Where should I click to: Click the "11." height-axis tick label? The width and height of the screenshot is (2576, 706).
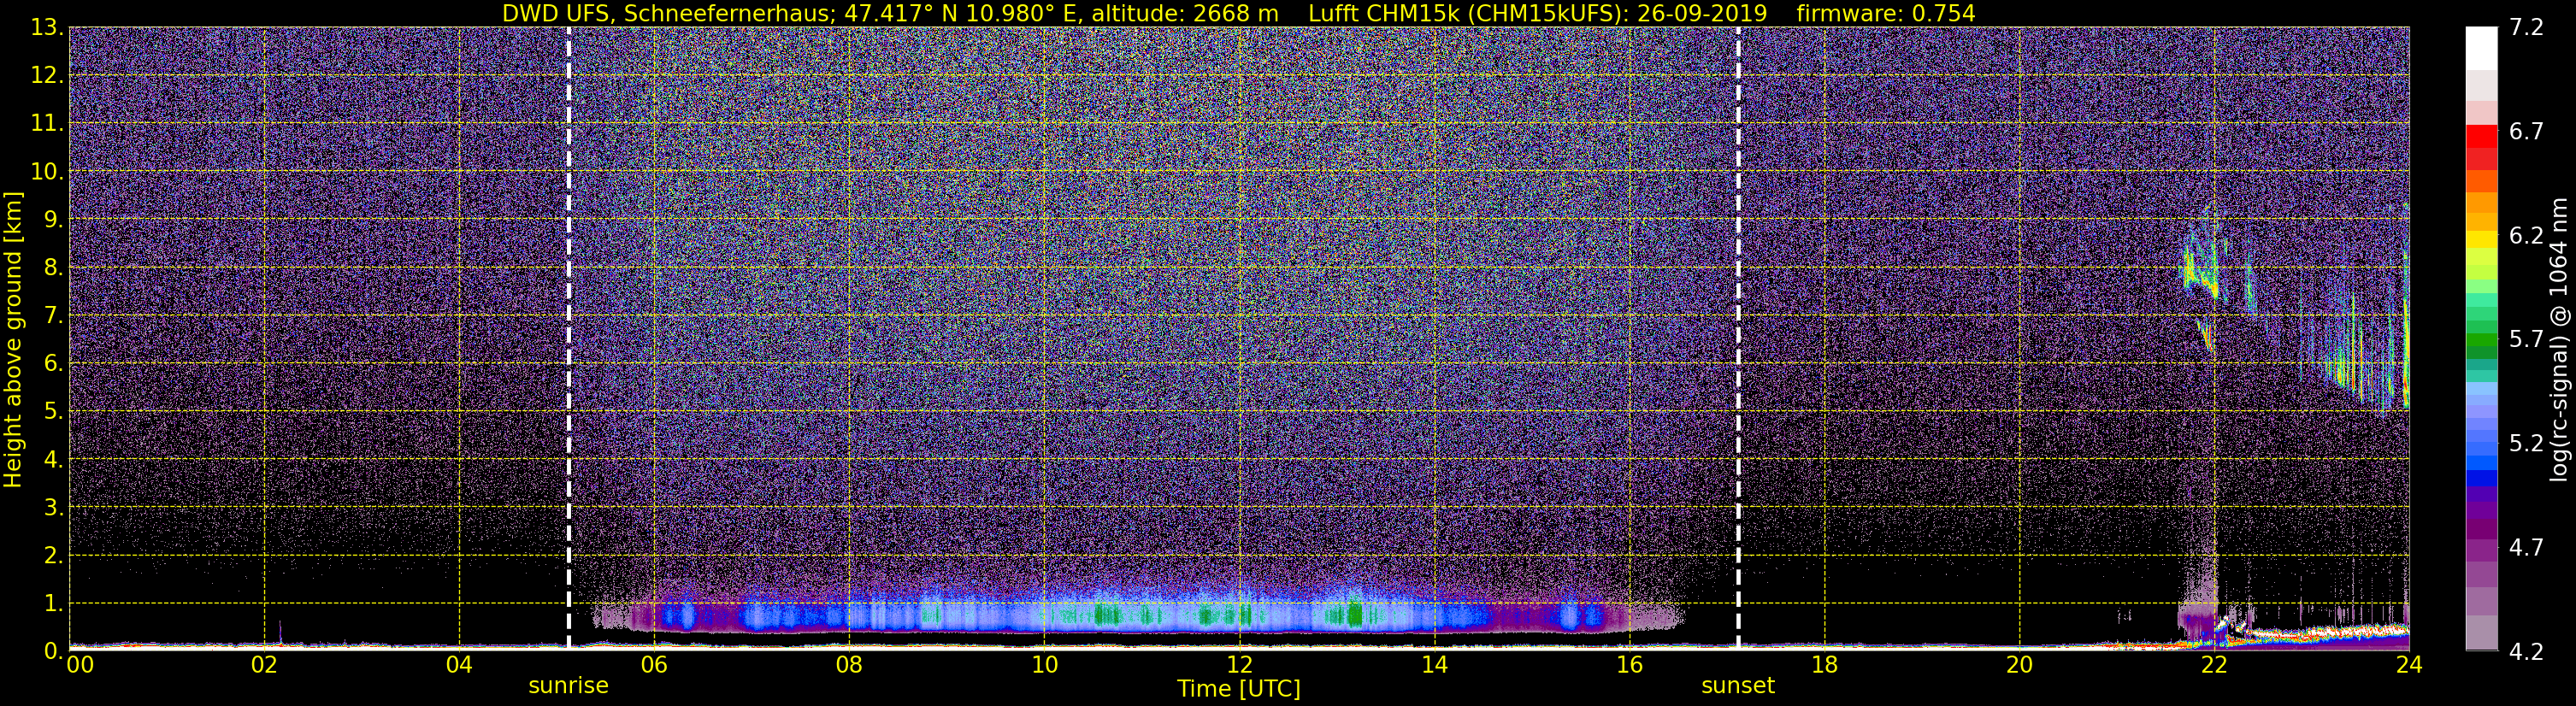pyautogui.click(x=47, y=124)
